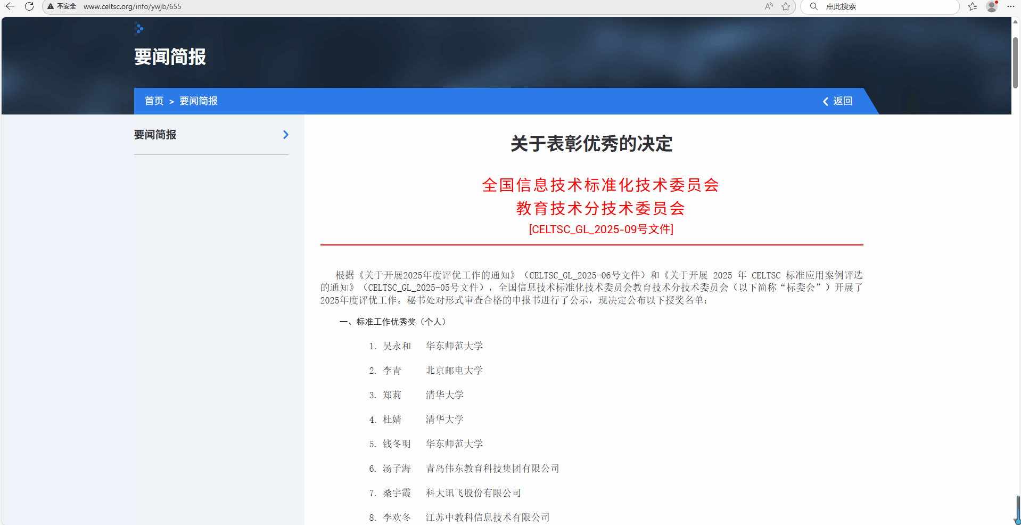Click the address bar URL
Viewport: 1021px width, 525px height.
[132, 6]
